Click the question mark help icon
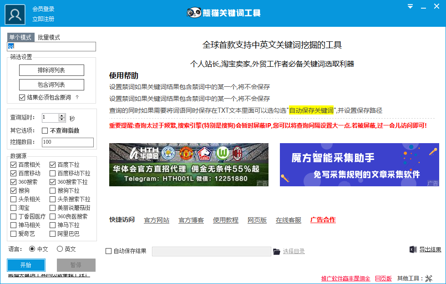The width and height of the screenshot is (446, 284). point(77,97)
